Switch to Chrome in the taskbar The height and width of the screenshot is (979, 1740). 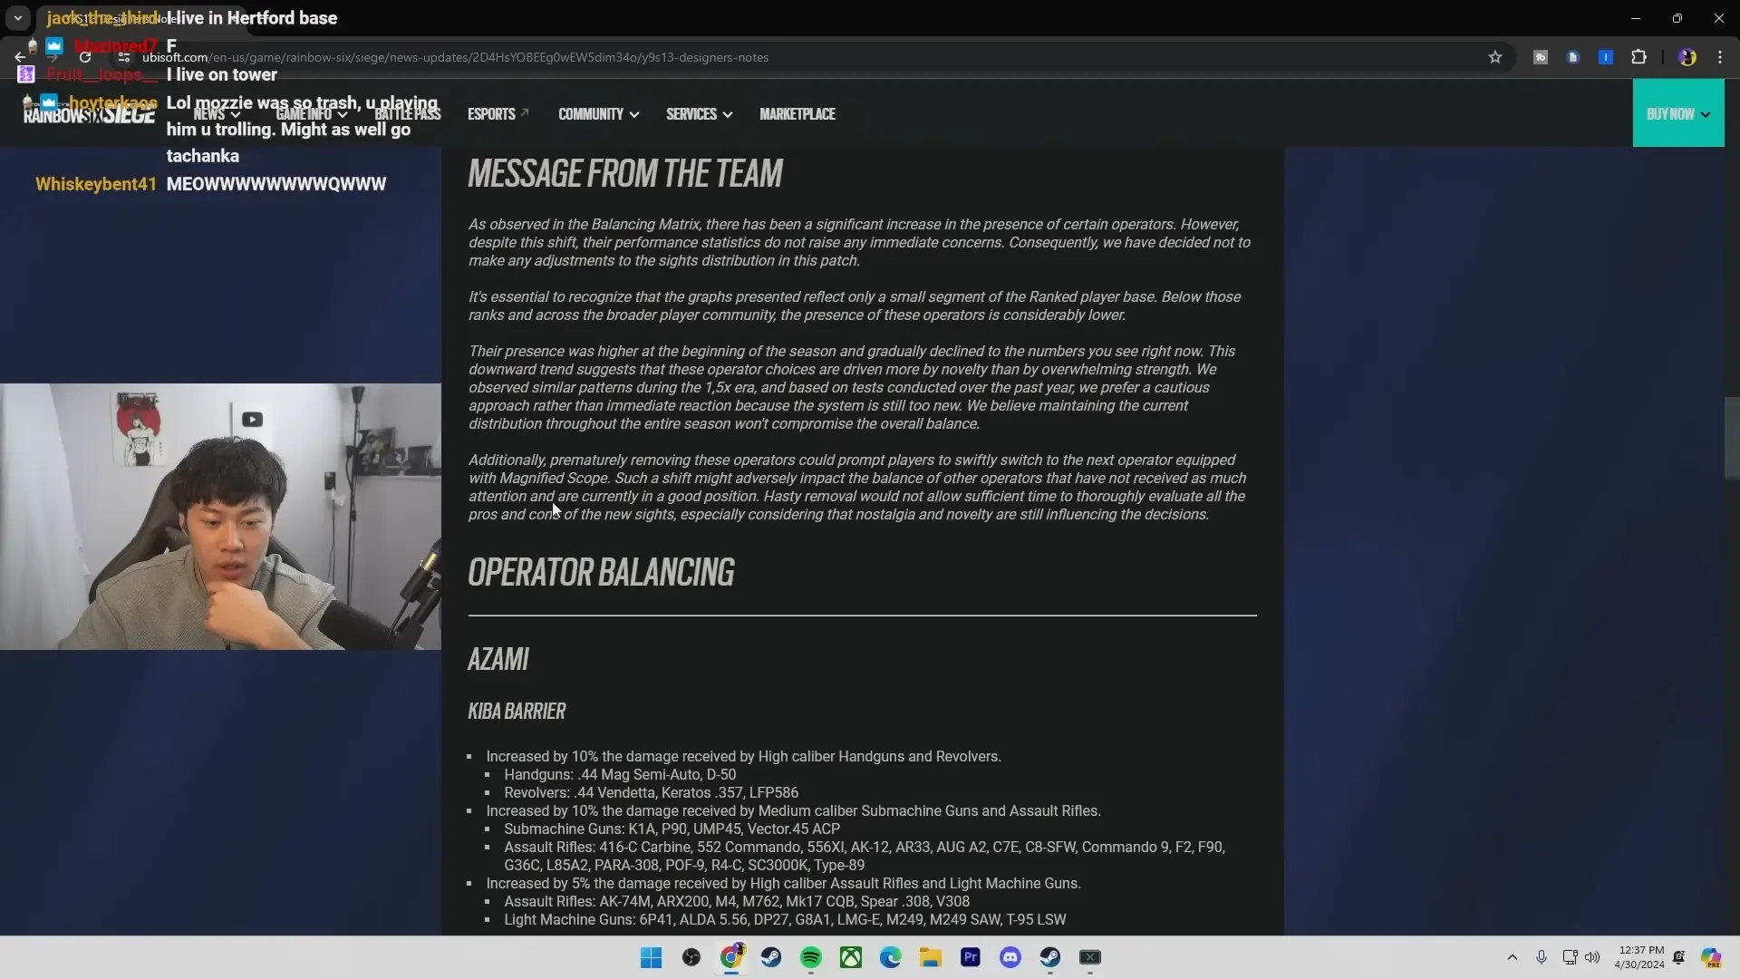click(x=731, y=957)
